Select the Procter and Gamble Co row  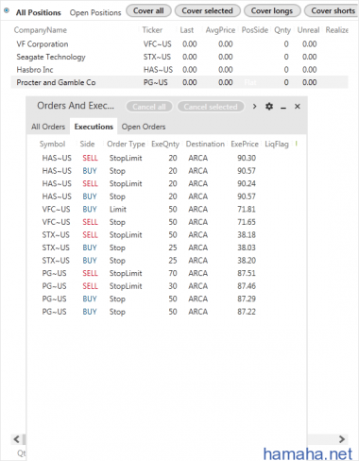[179, 82]
